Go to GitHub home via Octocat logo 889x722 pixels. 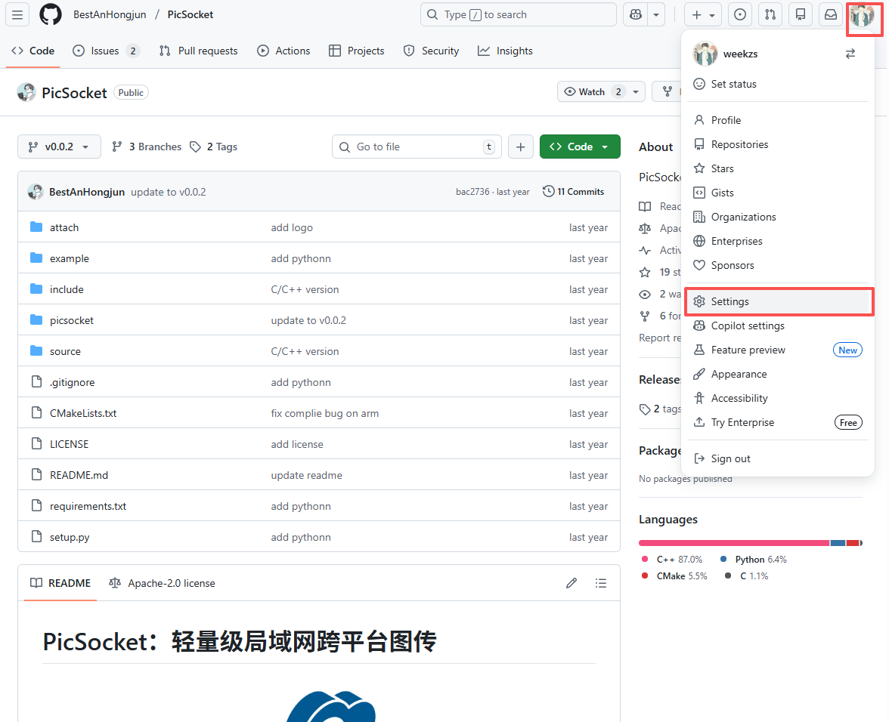tap(51, 14)
